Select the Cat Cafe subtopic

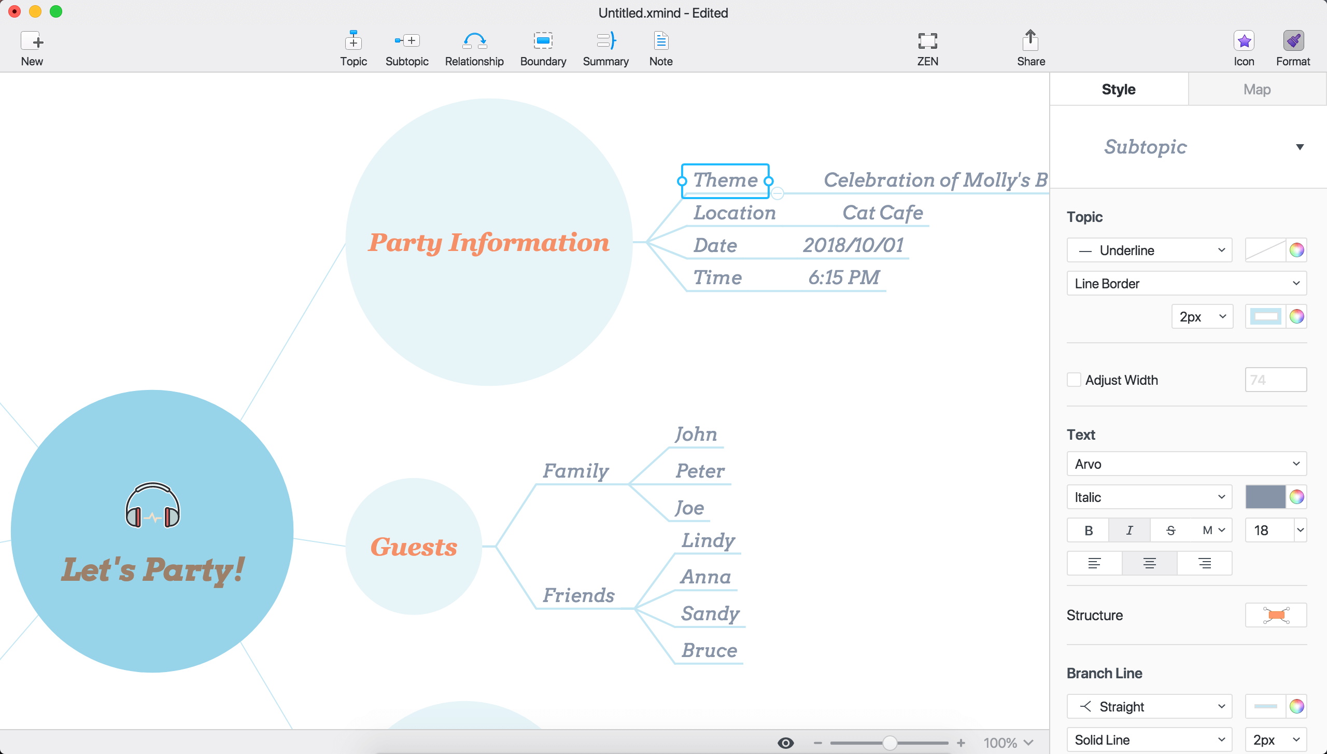coord(883,213)
